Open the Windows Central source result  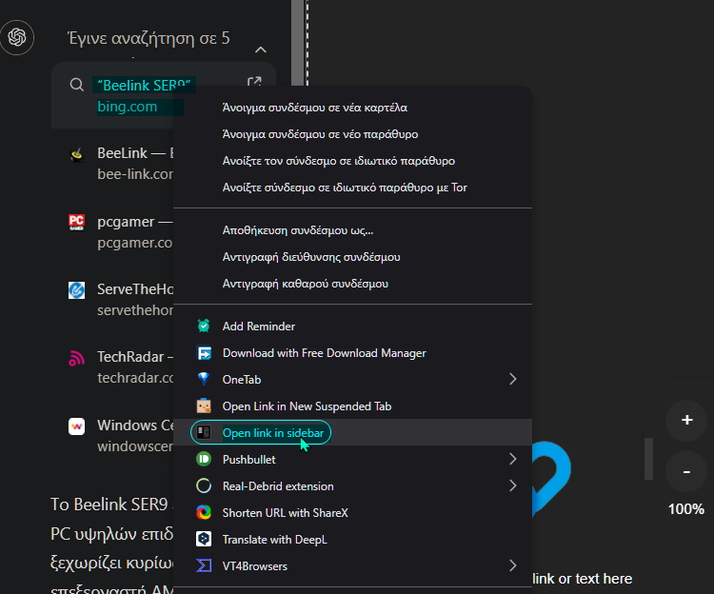(x=113, y=435)
